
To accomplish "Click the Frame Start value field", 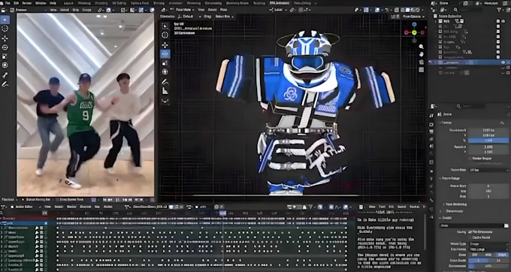I will 488,186.
